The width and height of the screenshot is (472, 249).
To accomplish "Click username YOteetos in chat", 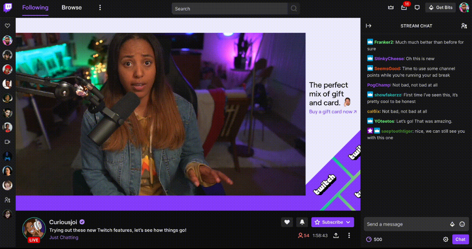I will (384, 121).
